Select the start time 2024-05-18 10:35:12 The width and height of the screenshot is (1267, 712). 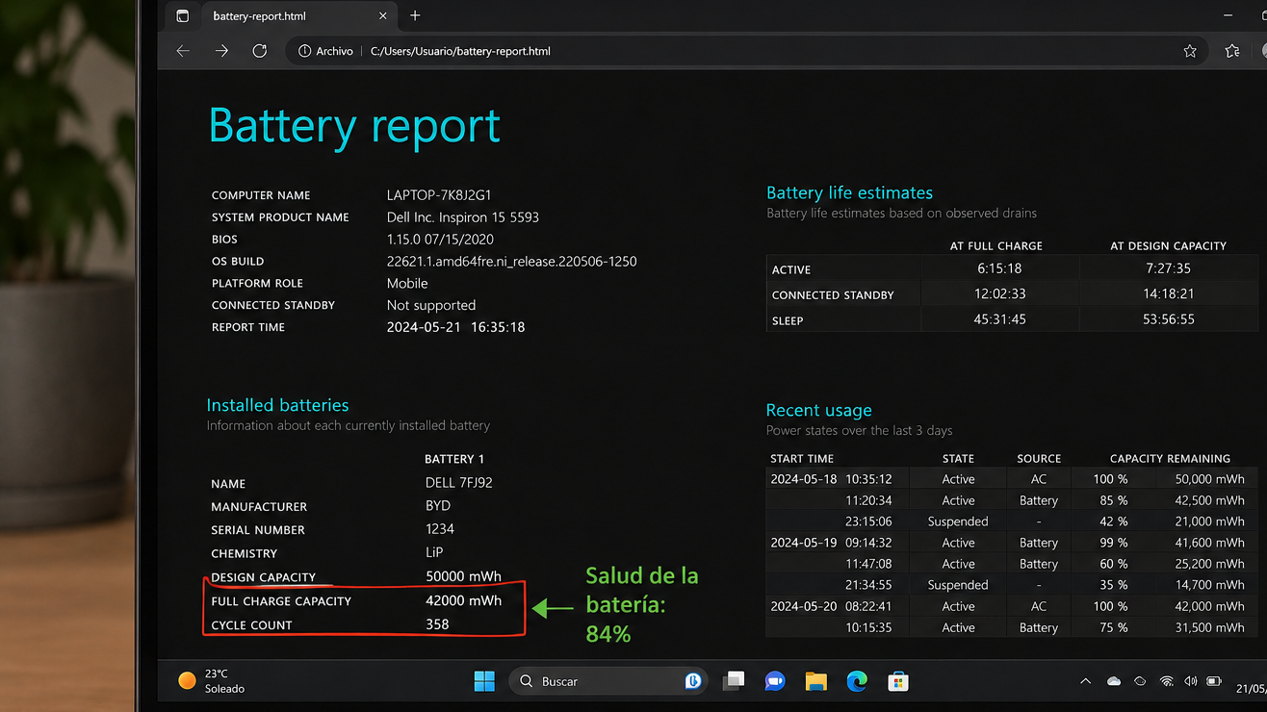click(831, 479)
